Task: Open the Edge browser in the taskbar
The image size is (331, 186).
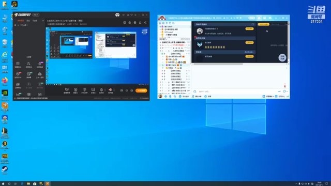Action: point(22,184)
